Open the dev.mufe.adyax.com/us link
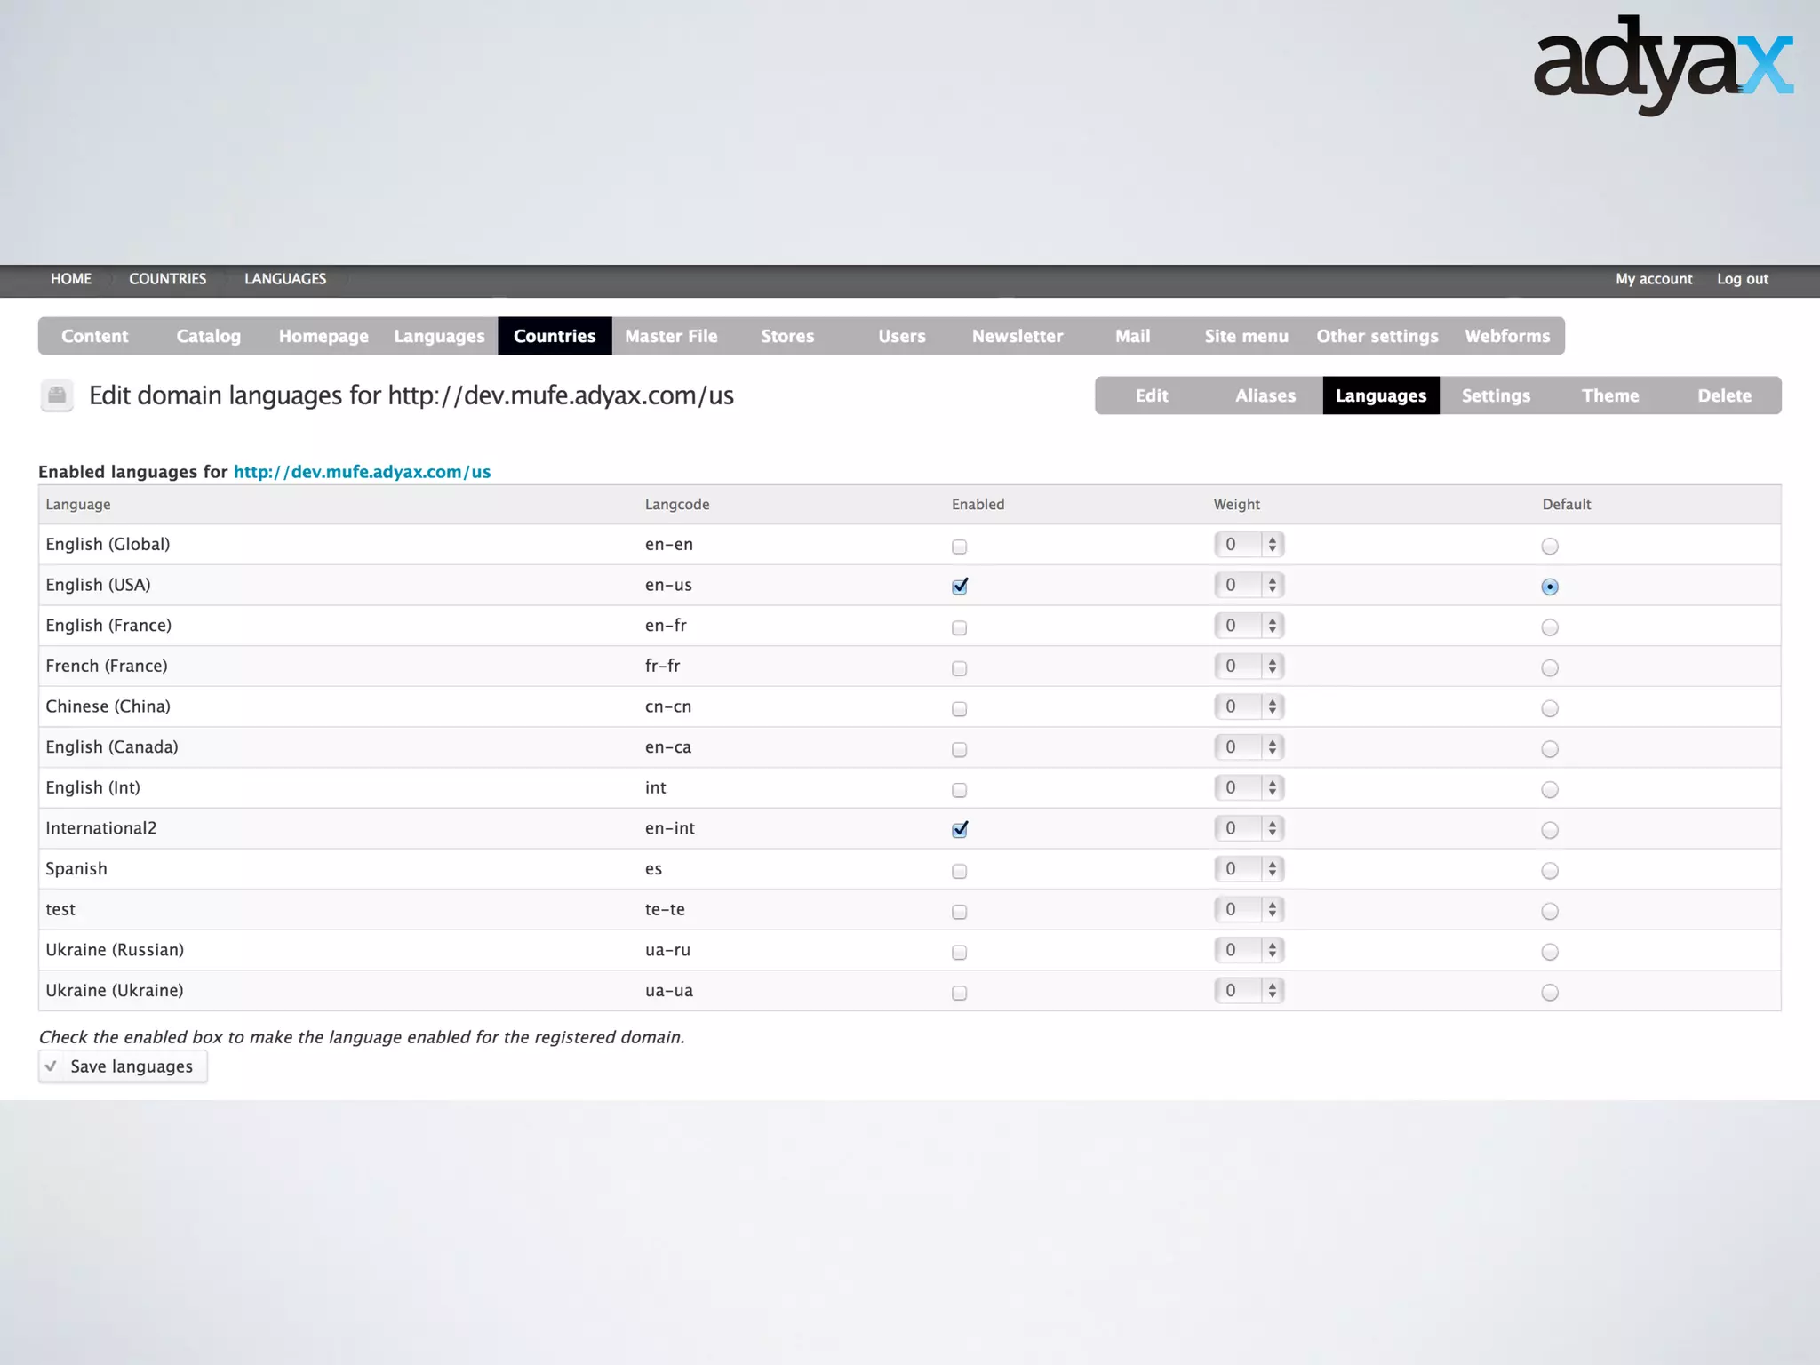Viewport: 1820px width, 1365px height. [362, 472]
